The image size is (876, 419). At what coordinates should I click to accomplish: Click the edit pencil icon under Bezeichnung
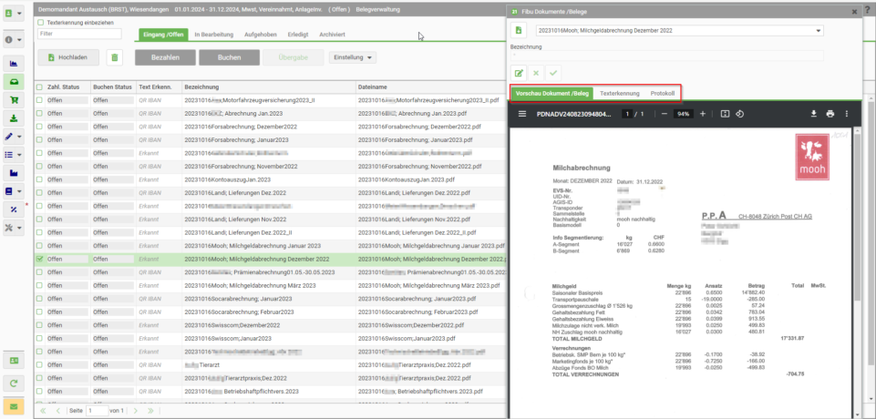pos(519,73)
